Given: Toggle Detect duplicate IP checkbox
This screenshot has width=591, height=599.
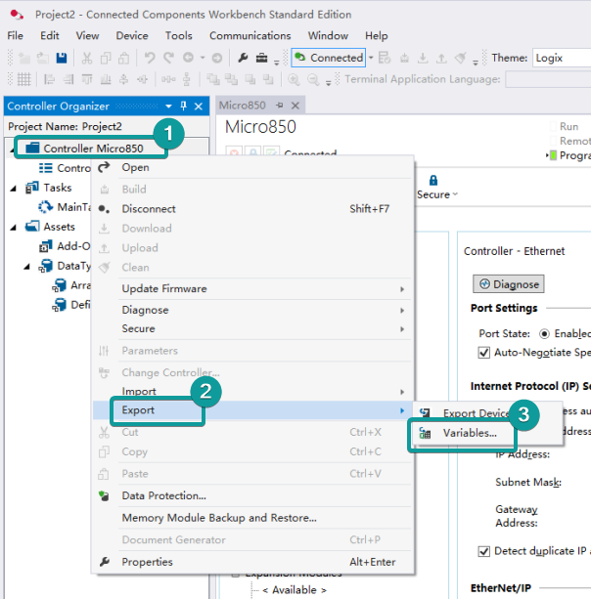Looking at the screenshot, I should pyautogui.click(x=484, y=551).
